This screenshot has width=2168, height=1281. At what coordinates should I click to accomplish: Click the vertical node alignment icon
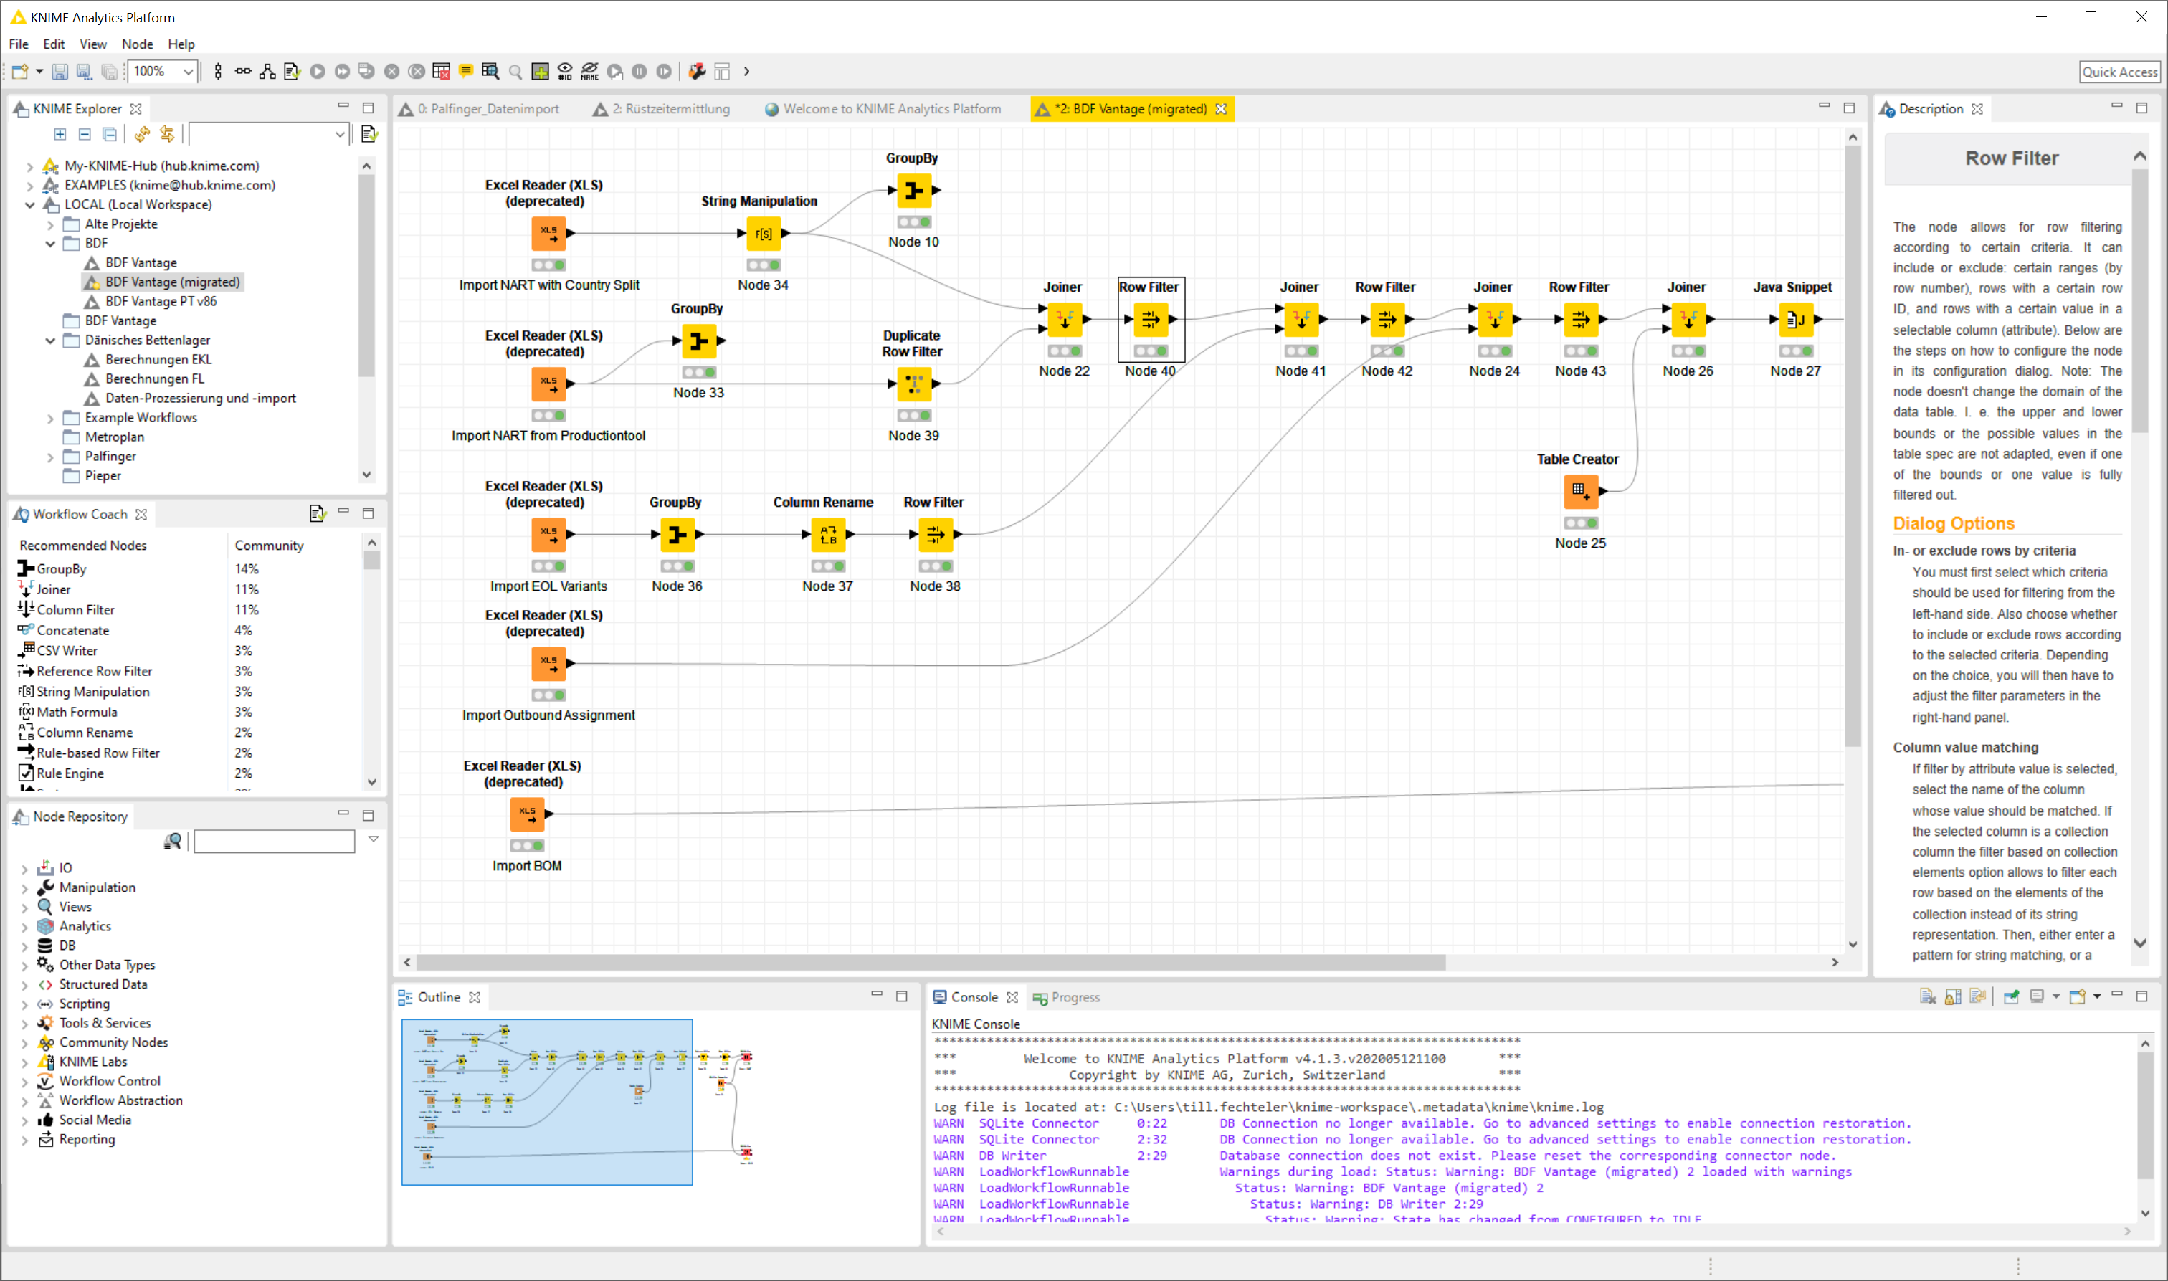pyautogui.click(x=219, y=72)
